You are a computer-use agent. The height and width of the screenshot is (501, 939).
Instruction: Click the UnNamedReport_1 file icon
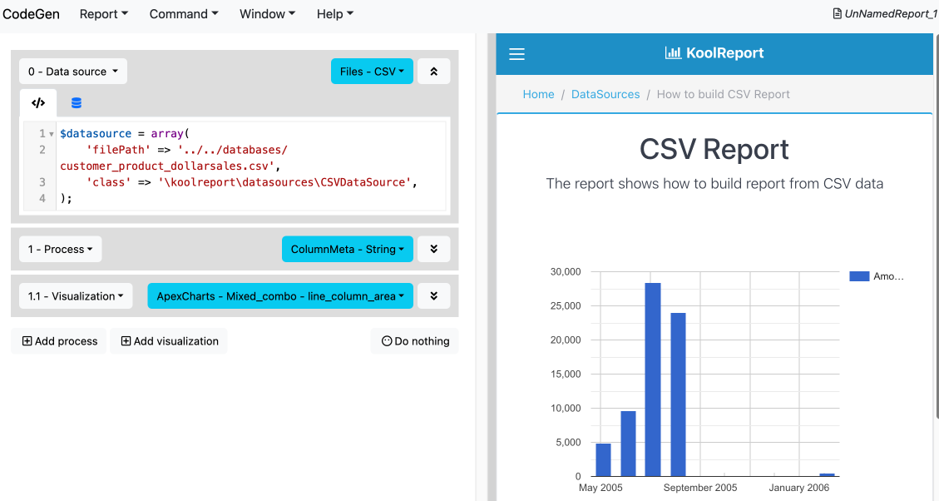838,14
